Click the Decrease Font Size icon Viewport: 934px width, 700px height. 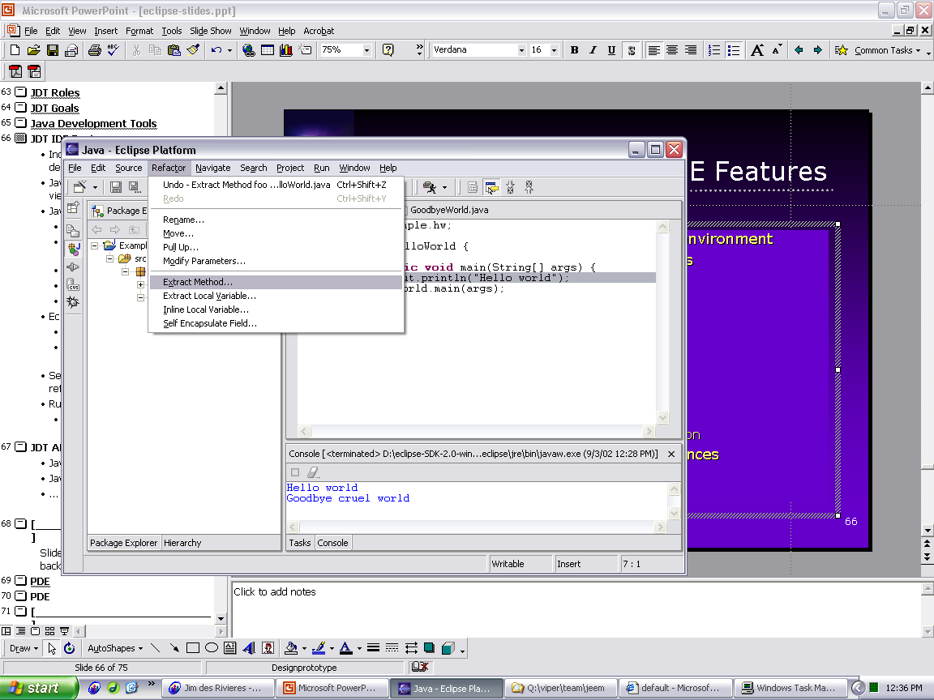click(x=776, y=50)
